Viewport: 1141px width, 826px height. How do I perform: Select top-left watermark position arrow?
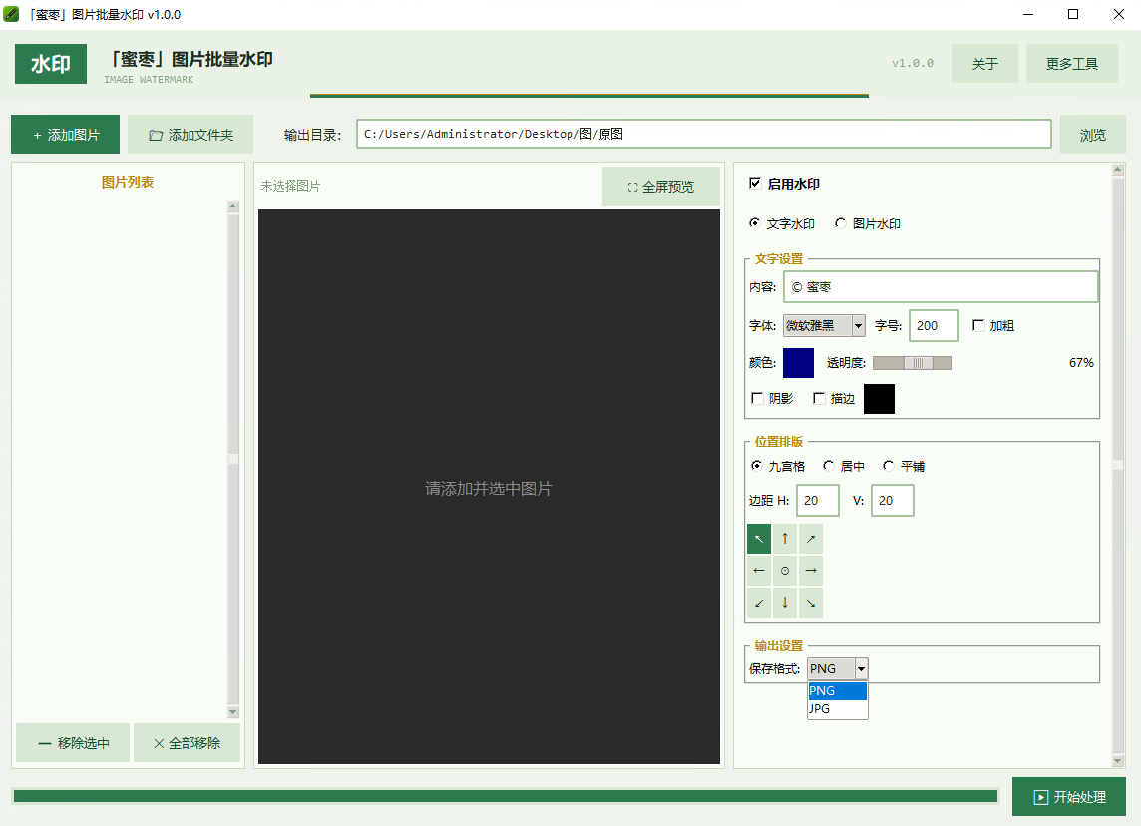[x=759, y=540]
